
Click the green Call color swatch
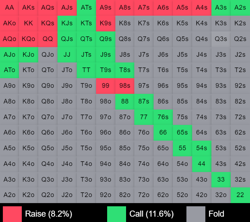click(x=116, y=214)
